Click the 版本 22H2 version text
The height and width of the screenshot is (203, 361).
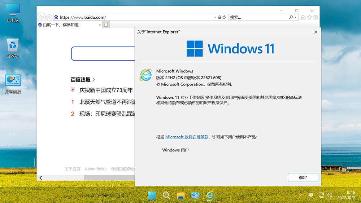coord(188,78)
